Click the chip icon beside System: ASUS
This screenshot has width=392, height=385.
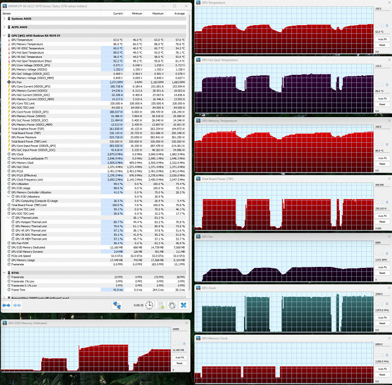[x=9, y=19]
